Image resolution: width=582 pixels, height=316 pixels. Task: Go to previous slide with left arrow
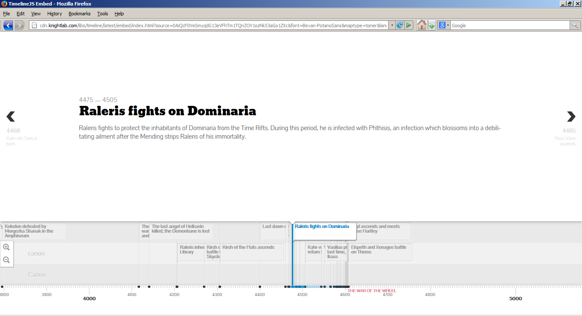tap(11, 116)
